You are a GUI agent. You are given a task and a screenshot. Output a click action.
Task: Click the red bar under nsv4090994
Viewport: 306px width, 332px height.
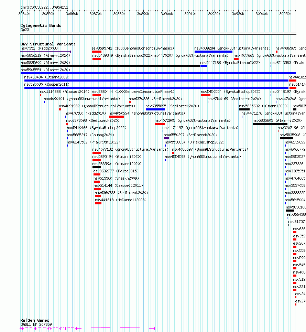point(117,117)
